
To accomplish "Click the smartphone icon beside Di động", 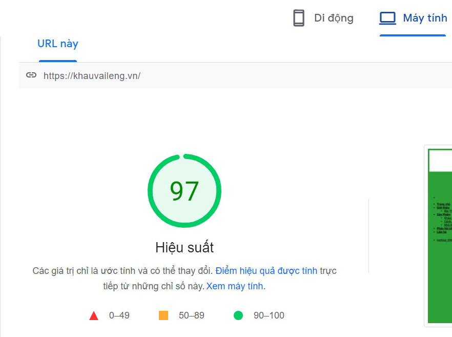I will [299, 17].
